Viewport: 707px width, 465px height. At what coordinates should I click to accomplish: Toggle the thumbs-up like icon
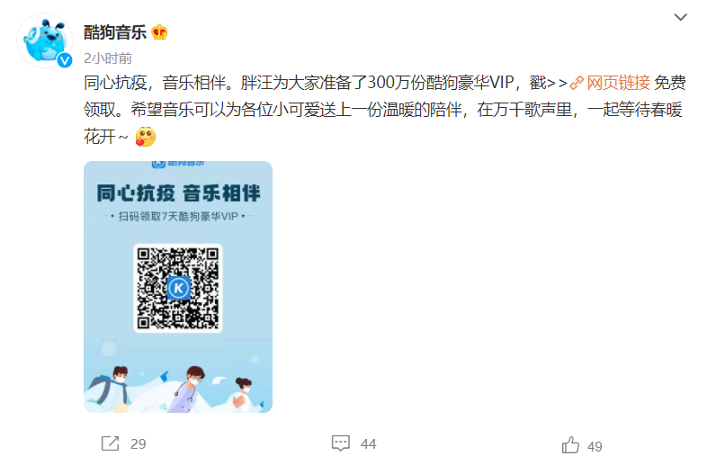point(570,444)
